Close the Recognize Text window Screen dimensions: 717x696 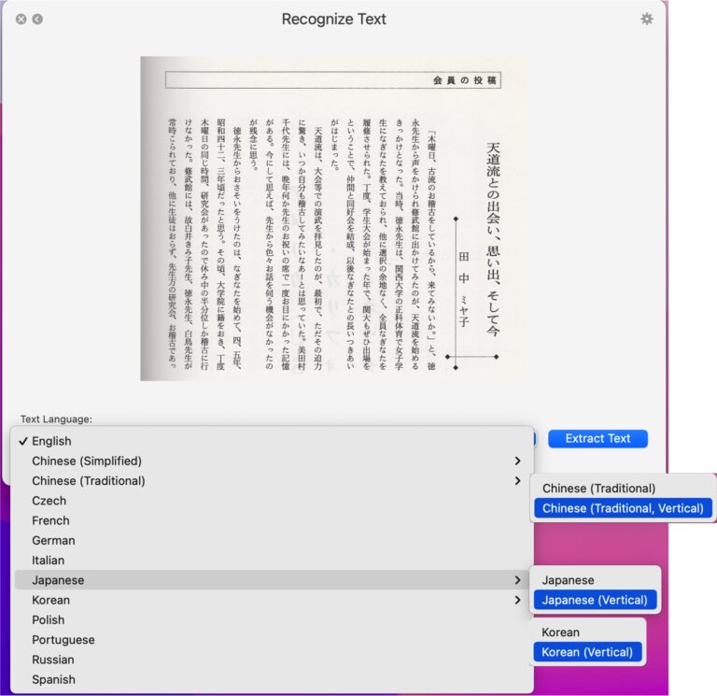click(x=21, y=19)
